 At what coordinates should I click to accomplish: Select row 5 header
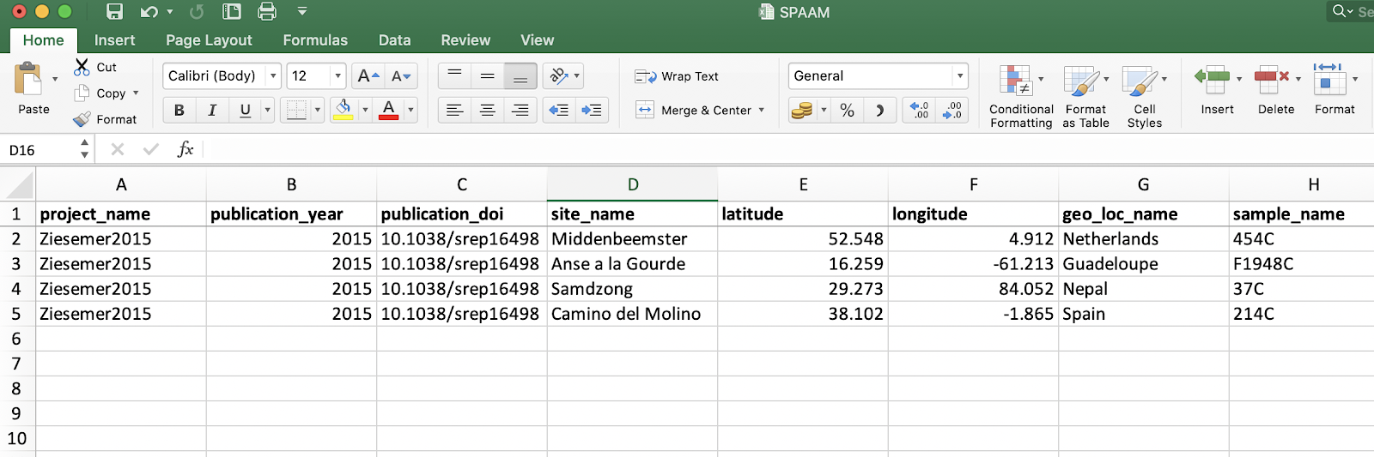tap(16, 314)
